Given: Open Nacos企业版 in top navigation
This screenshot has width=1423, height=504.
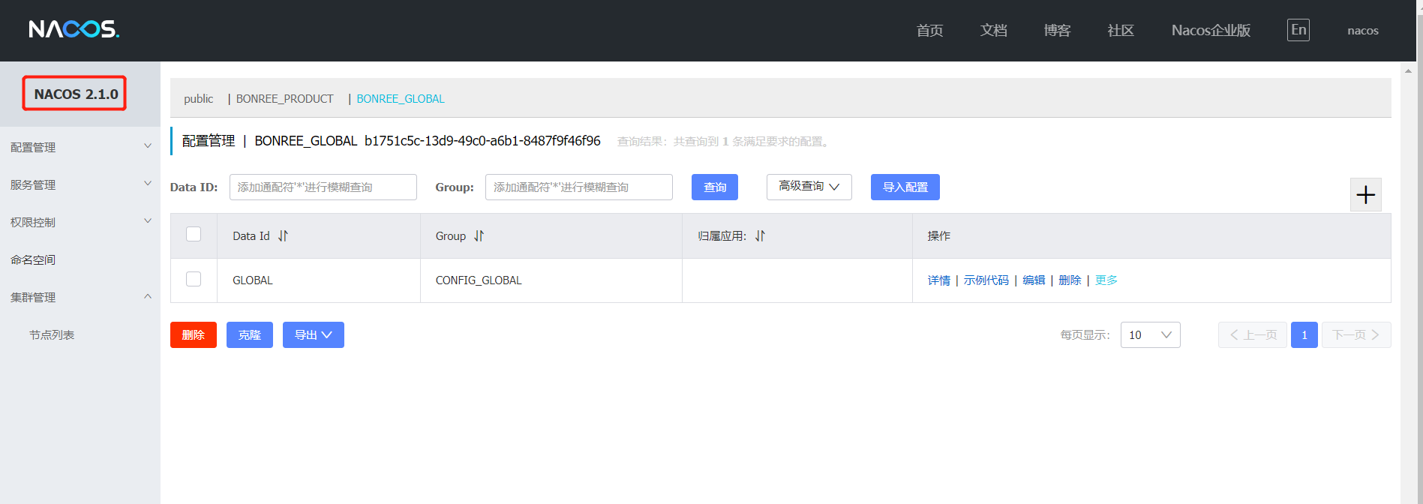Looking at the screenshot, I should coord(1211,30).
